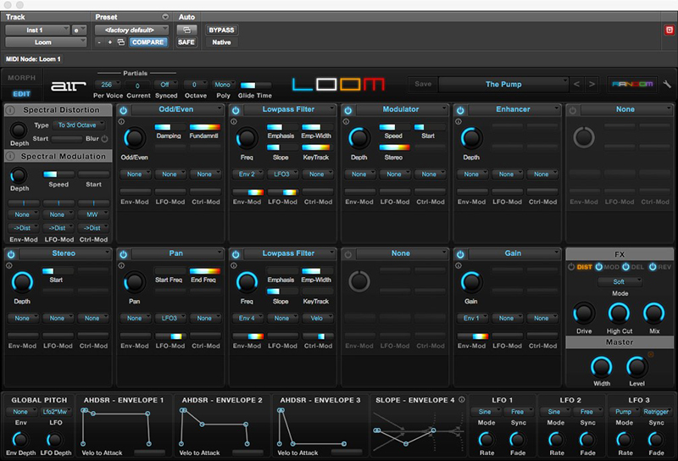Screen dimensions: 678x461
Task: Adjust the FX Drive knob
Action: click(x=584, y=314)
